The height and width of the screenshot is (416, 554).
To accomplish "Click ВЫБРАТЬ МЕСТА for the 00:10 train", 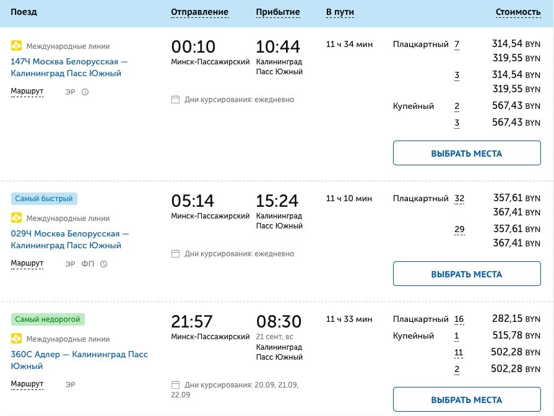I will (x=467, y=153).
